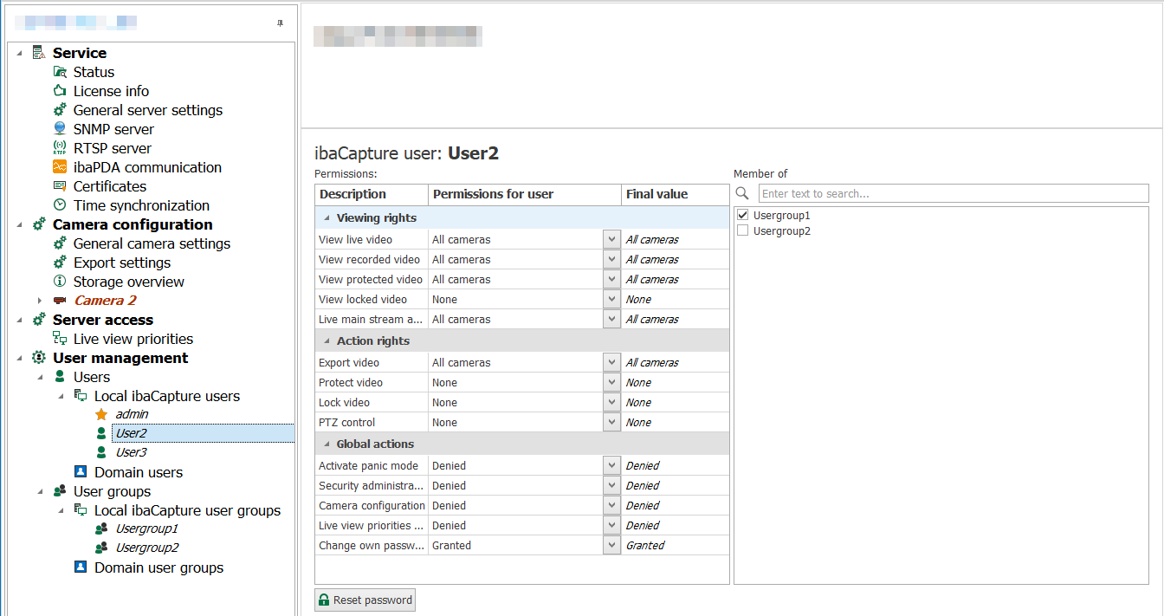Open Camera configuration permission dropdown in table
The height and width of the screenshot is (616, 1164).
[x=611, y=505]
